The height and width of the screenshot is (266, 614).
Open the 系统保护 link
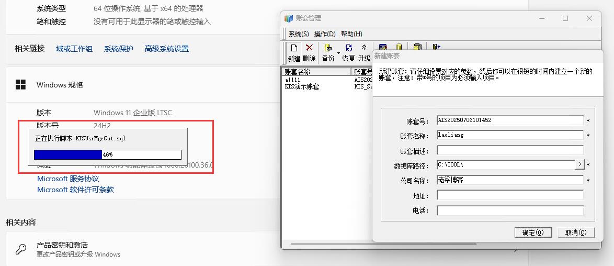[119, 49]
